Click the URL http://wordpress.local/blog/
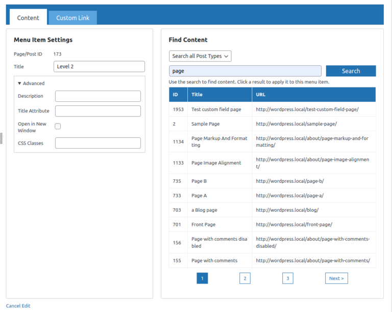The height and width of the screenshot is (312, 392). (287, 210)
